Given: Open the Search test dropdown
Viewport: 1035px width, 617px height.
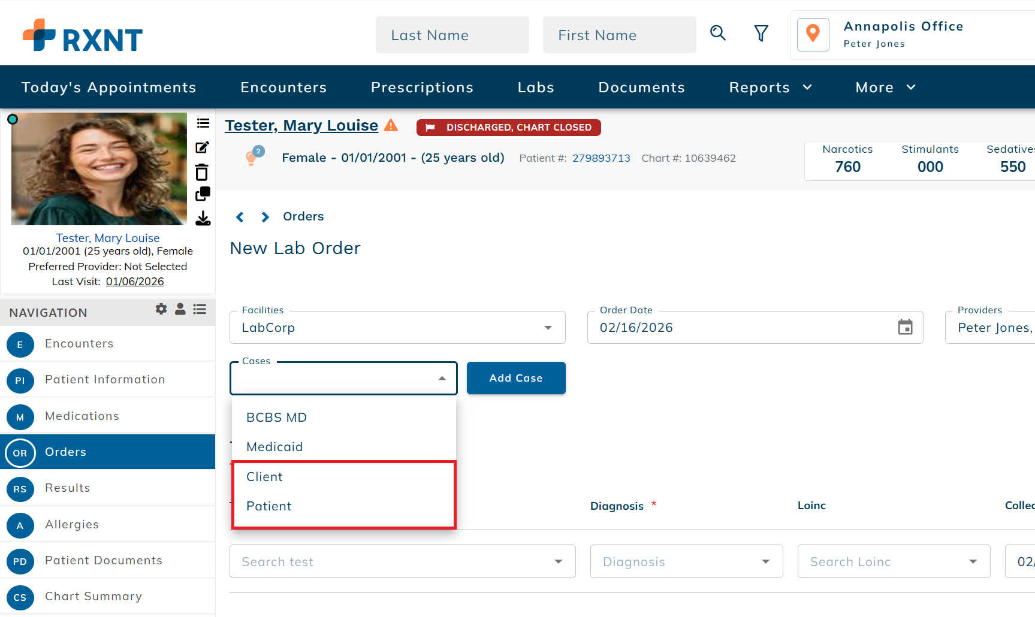Looking at the screenshot, I should pos(558,562).
